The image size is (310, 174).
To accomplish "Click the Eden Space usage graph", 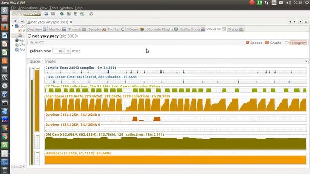I will 175,105.
